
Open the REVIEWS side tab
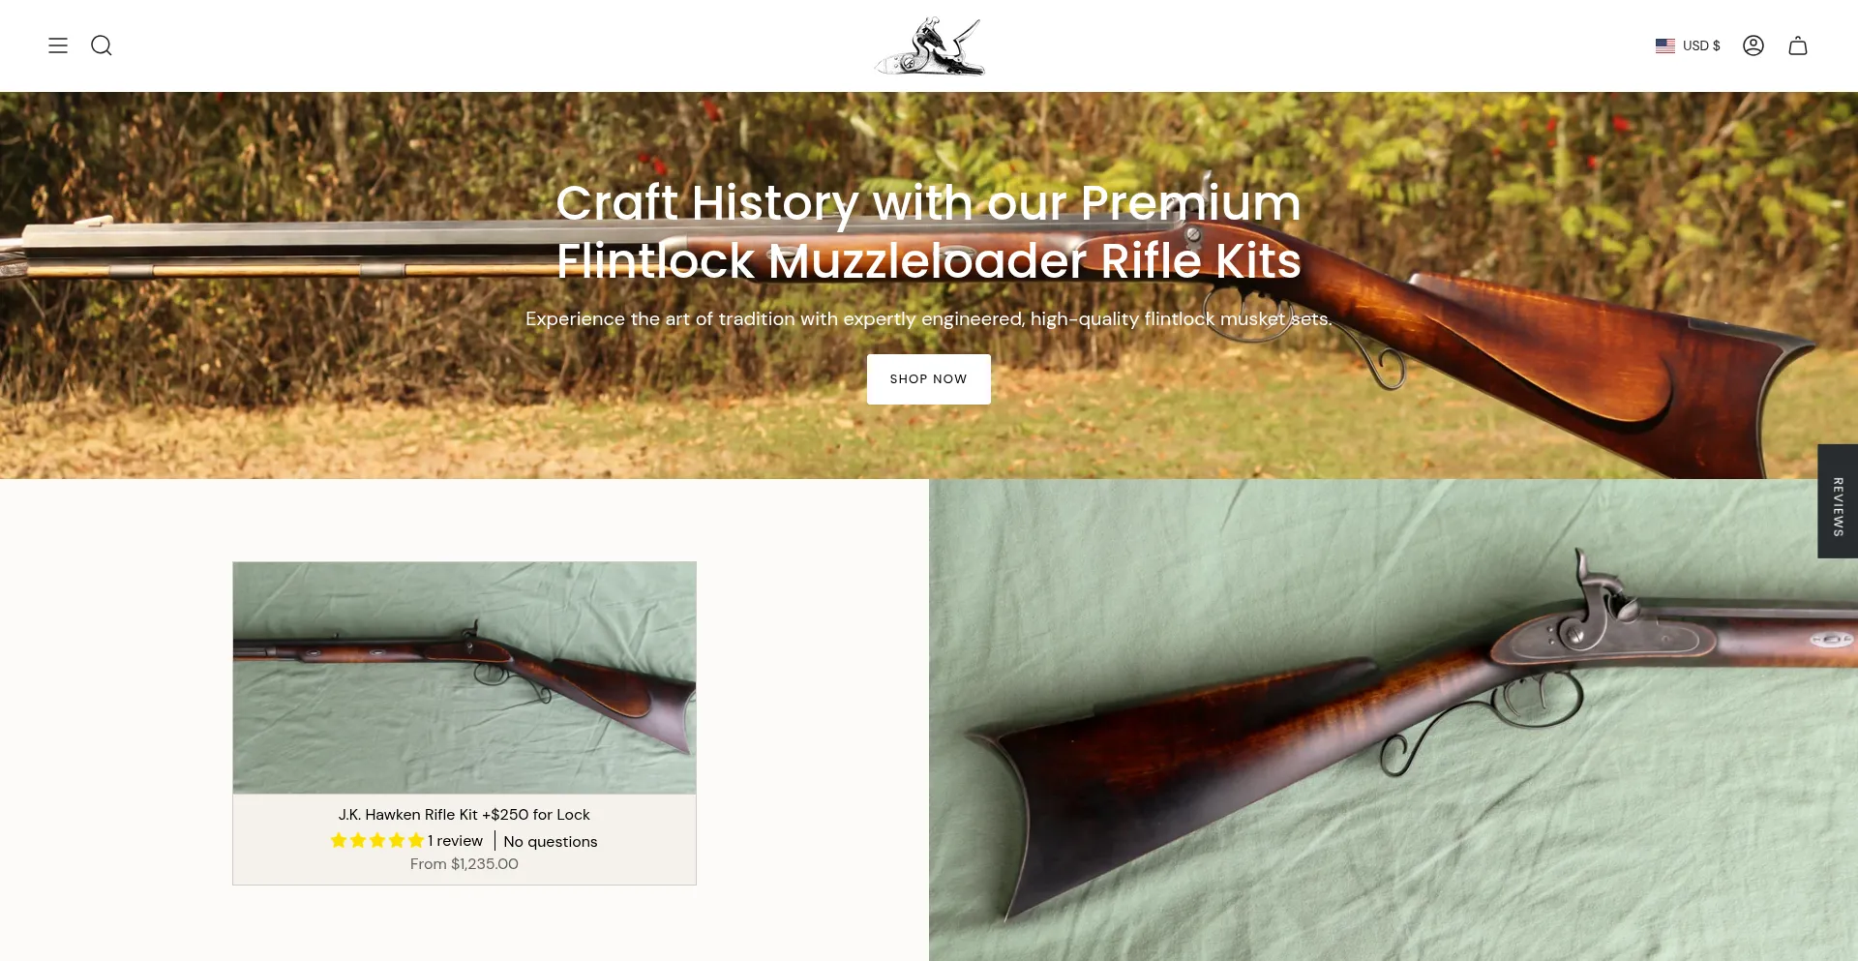[1838, 501]
